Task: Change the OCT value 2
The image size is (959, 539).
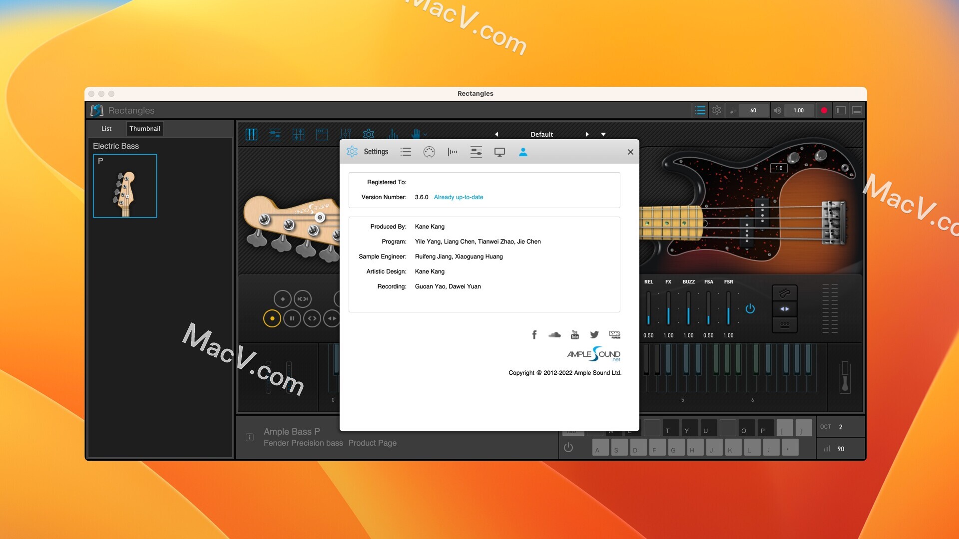Action: tap(841, 427)
